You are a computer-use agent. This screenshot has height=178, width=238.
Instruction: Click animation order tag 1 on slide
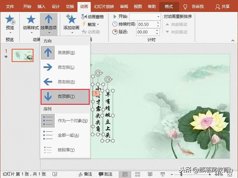click(x=96, y=93)
